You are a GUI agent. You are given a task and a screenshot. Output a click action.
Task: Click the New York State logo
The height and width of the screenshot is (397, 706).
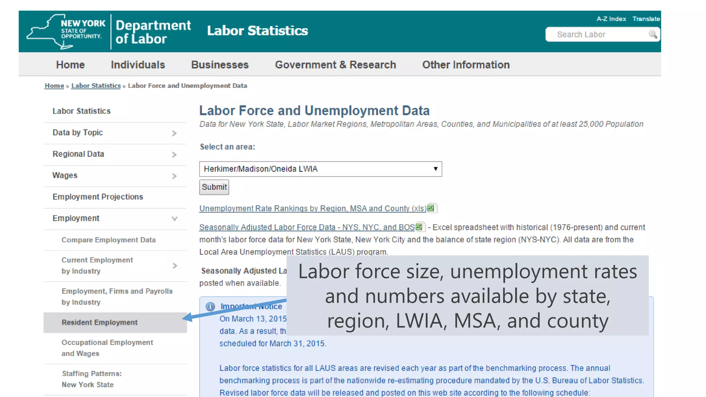66,32
